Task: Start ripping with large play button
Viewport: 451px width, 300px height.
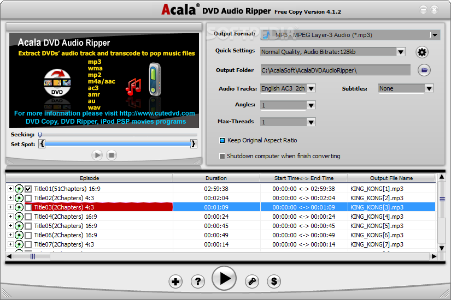Action: (x=224, y=278)
